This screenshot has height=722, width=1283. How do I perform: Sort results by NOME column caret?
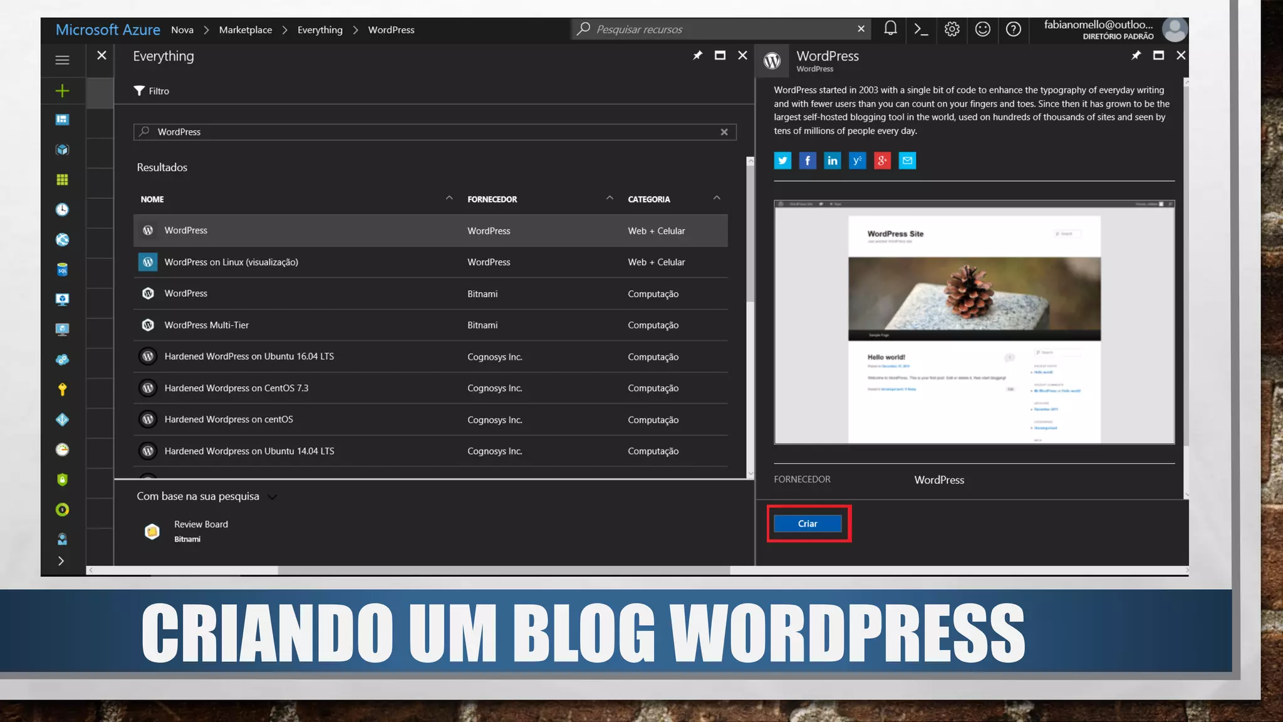click(x=449, y=198)
